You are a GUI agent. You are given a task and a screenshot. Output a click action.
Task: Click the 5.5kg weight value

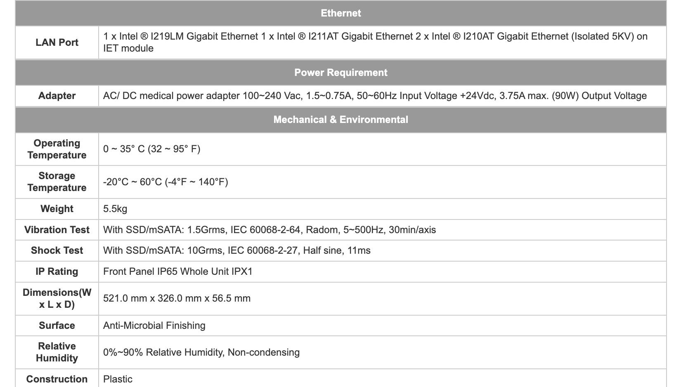click(115, 209)
